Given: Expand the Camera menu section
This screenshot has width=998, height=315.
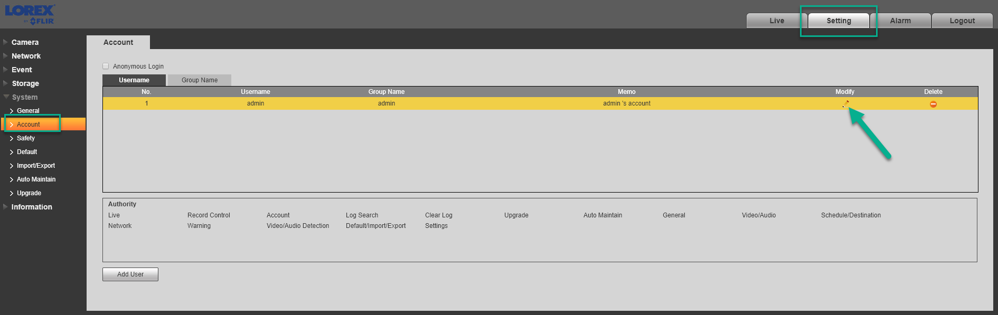Looking at the screenshot, I should coord(25,42).
